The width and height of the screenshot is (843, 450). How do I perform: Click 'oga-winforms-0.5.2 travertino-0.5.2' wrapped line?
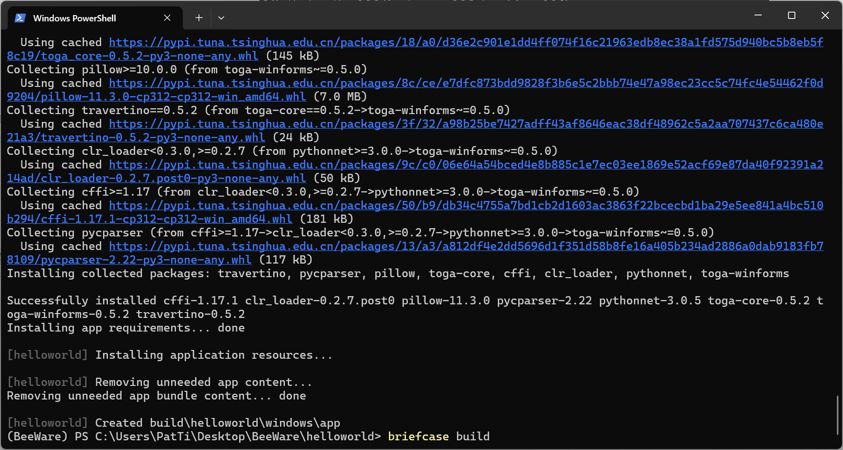coord(126,315)
